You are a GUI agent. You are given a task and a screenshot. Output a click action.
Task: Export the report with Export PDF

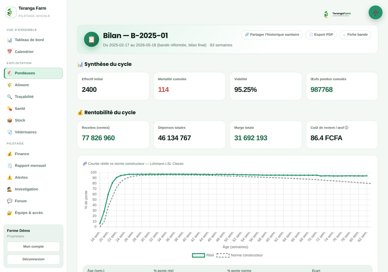click(x=321, y=35)
